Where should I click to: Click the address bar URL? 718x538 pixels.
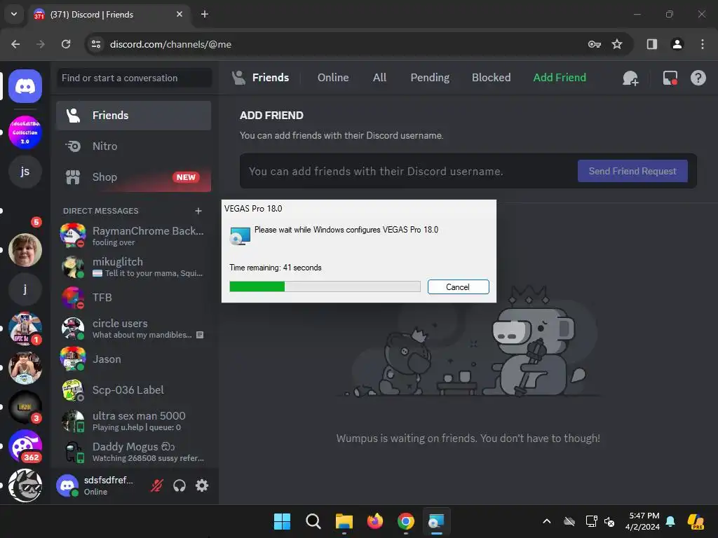[171, 44]
